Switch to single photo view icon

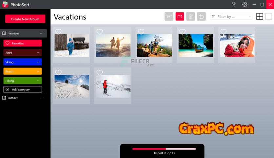point(268,17)
